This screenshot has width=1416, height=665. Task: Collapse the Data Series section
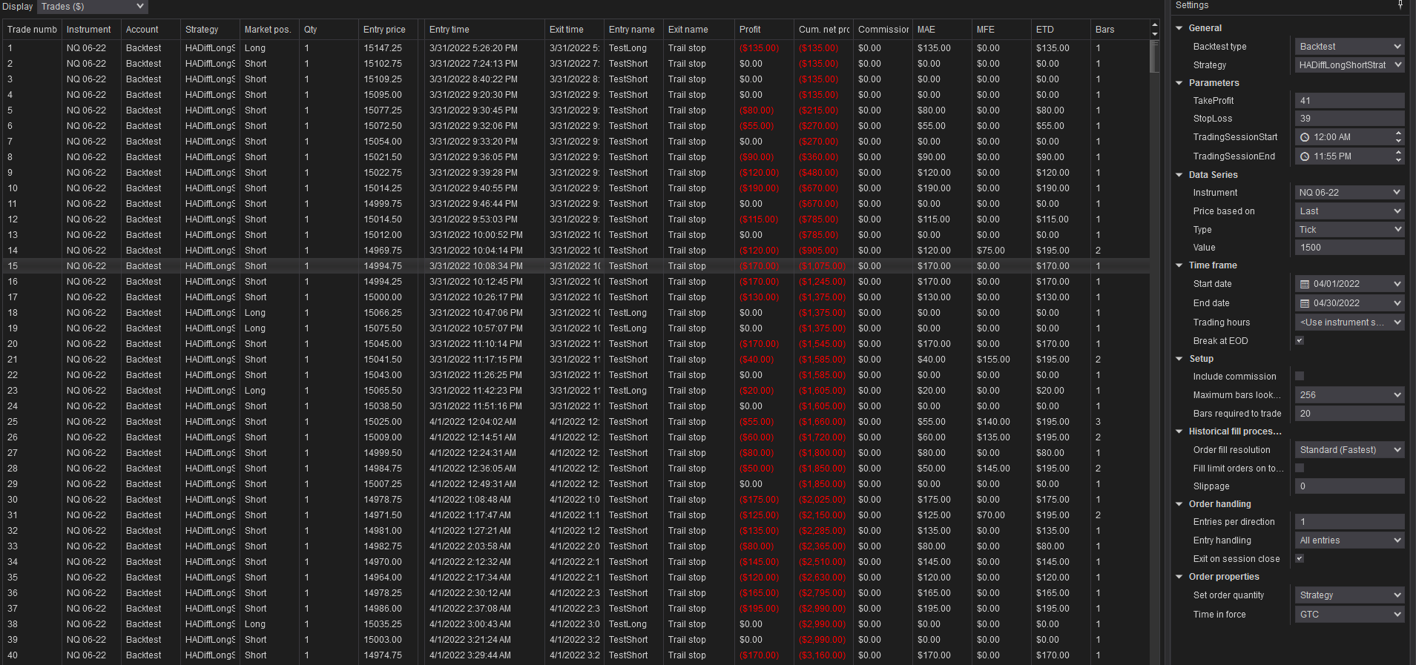pos(1179,175)
